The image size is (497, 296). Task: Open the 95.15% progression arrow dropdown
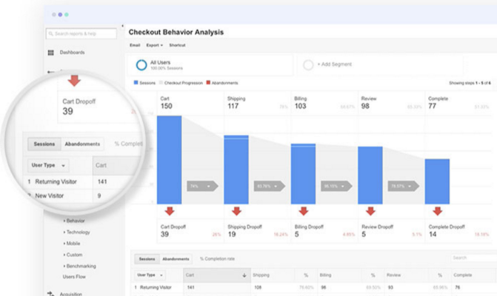tap(336, 186)
